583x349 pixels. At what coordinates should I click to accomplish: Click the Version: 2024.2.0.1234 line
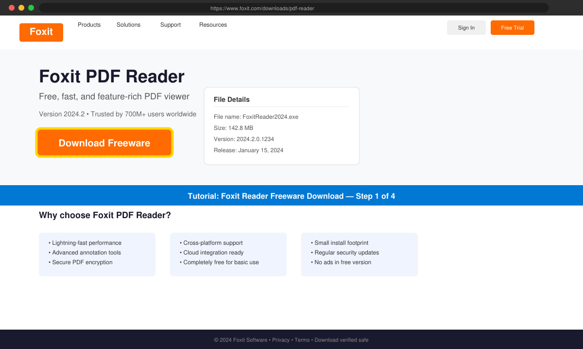[x=244, y=139]
